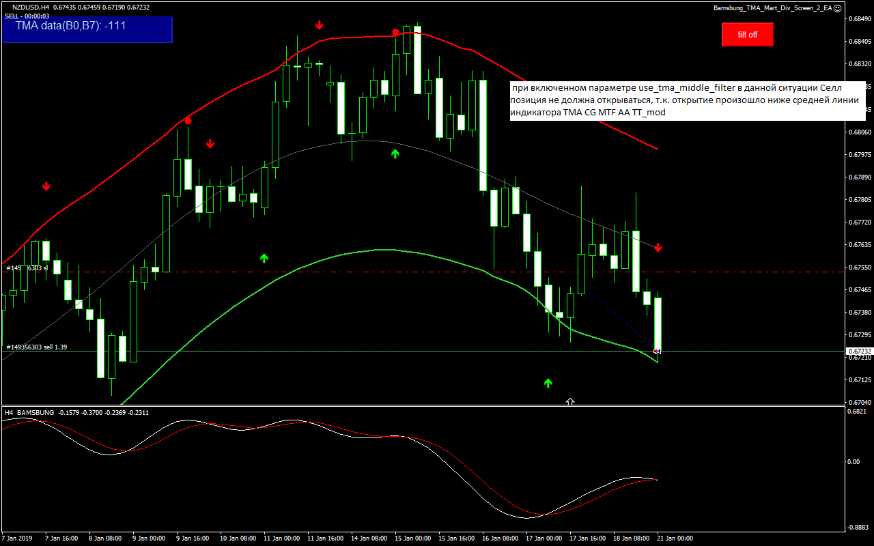This screenshot has width=874, height=546.
Task: Click the 0.68320 price scale value
Action: pos(859,64)
